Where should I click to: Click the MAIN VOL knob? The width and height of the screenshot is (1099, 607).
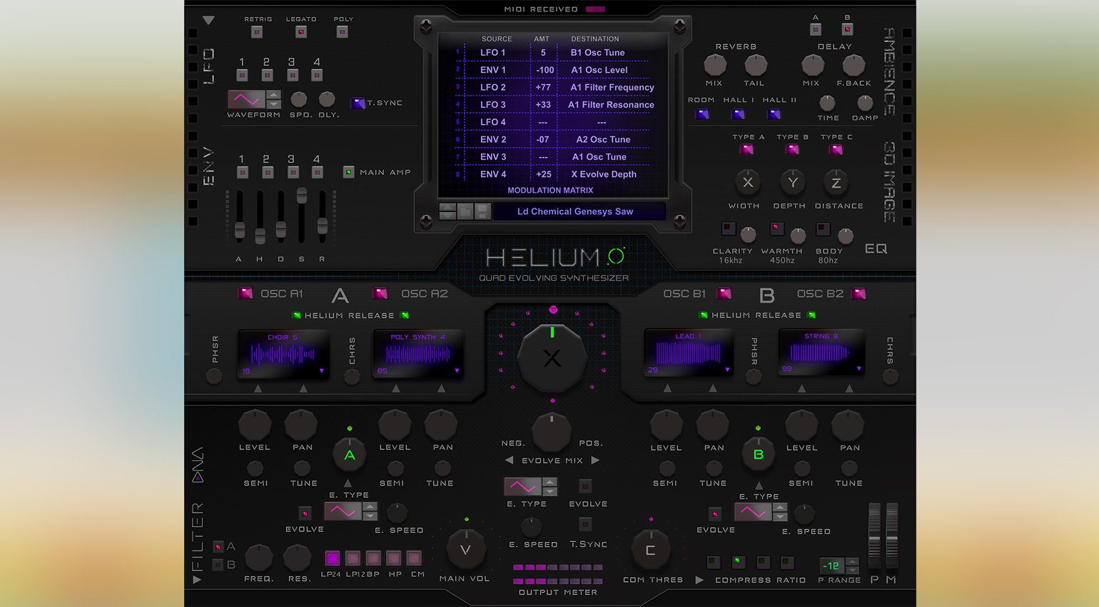pyautogui.click(x=466, y=549)
